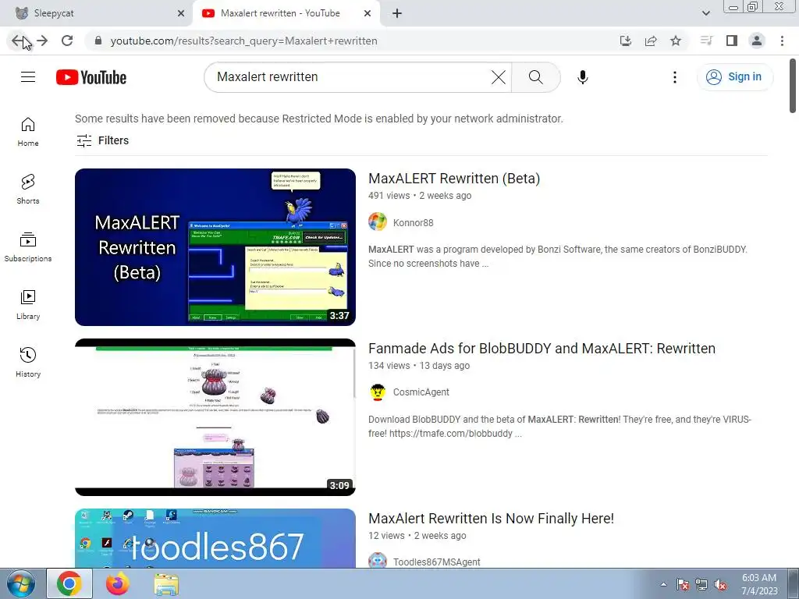The image size is (799, 599).
Task: Click the '134 views • 13 days ago' text
Action: [419, 366]
